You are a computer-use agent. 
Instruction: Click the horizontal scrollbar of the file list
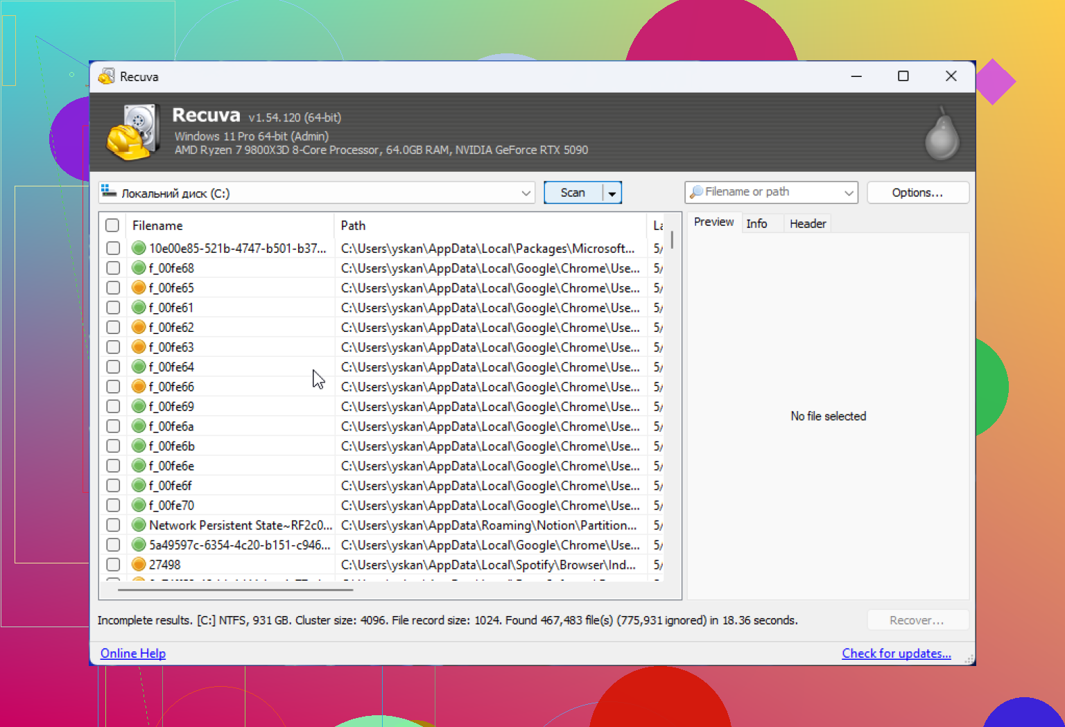coord(236,590)
